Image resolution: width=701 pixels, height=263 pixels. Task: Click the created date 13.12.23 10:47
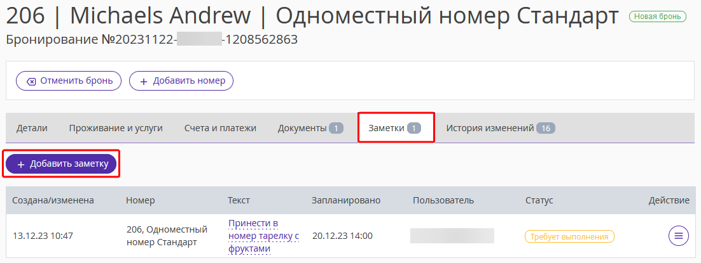coord(43,236)
